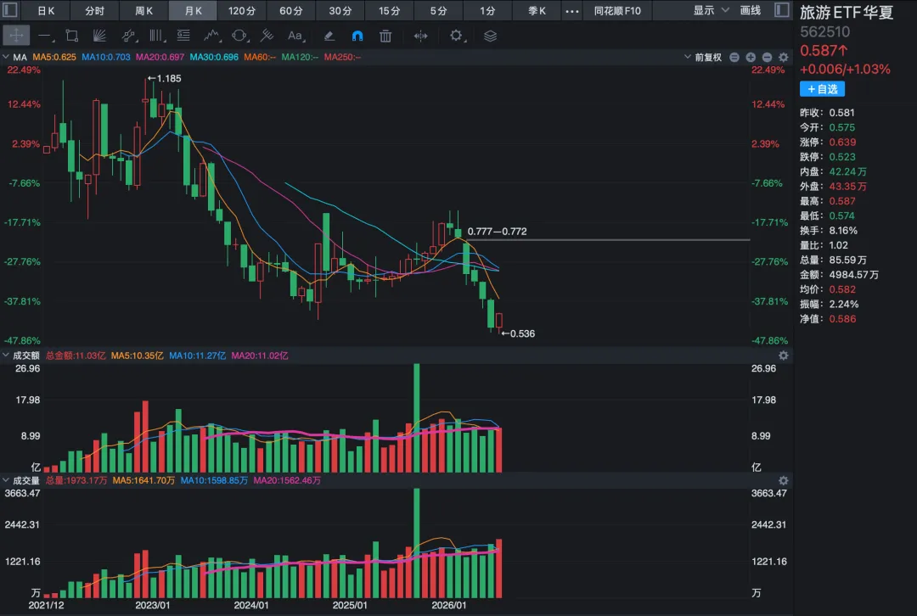The height and width of the screenshot is (616, 917).
Task: Select the golden ratio lines tool
Action: (183, 36)
